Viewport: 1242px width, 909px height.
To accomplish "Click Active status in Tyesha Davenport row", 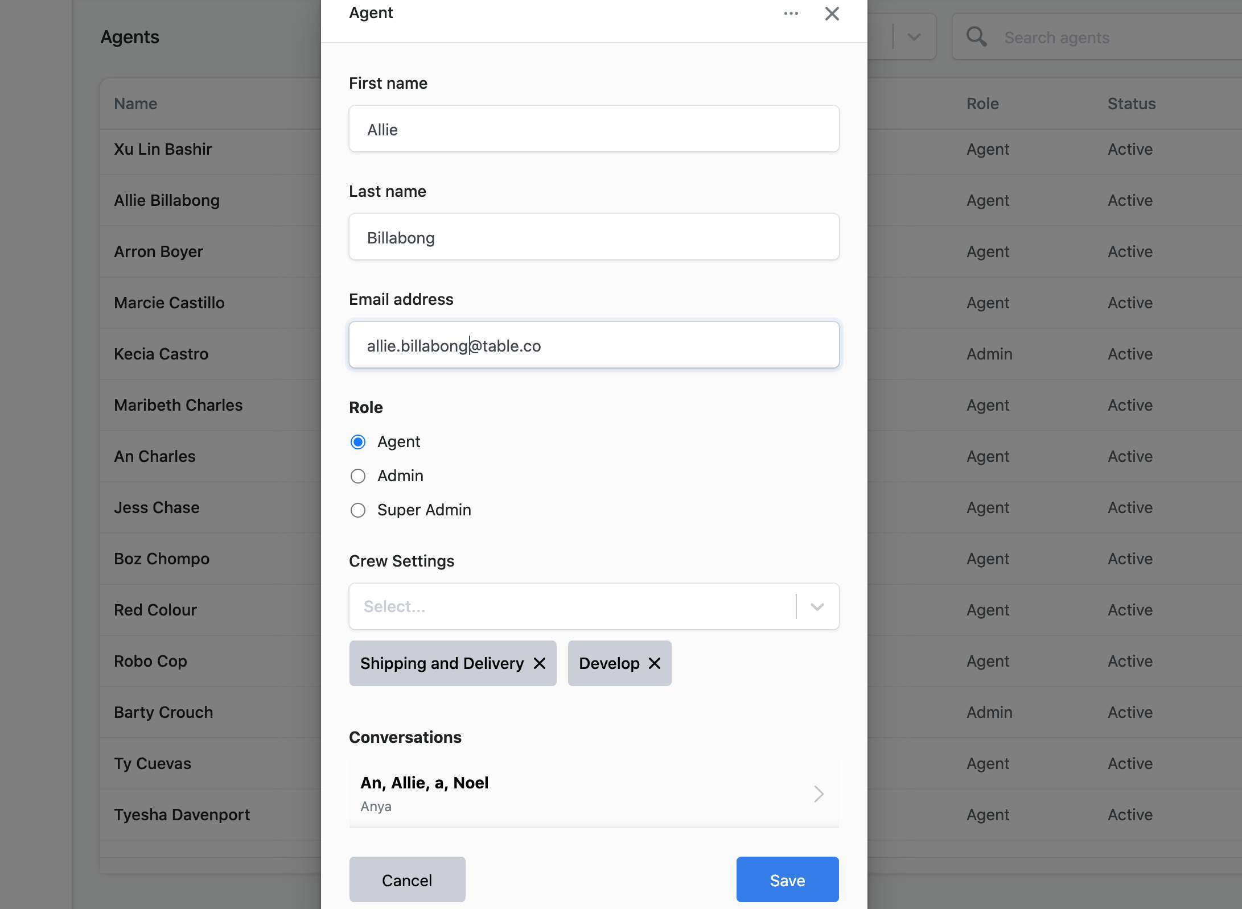I will point(1130,815).
